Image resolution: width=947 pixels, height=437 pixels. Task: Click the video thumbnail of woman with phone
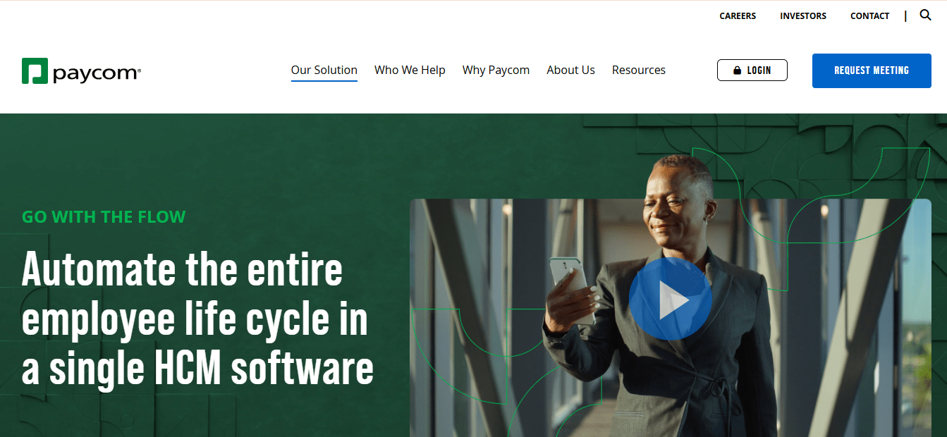coord(670,317)
